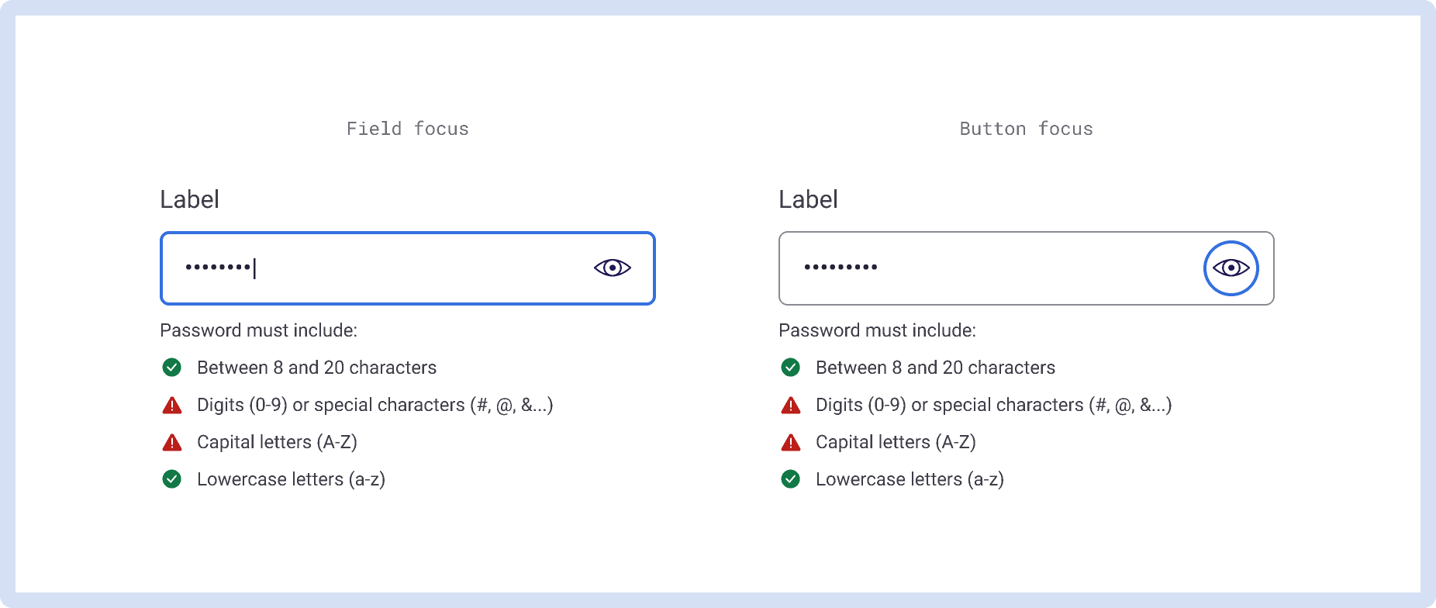Toggle password visibility in Field focus example

[x=613, y=268]
